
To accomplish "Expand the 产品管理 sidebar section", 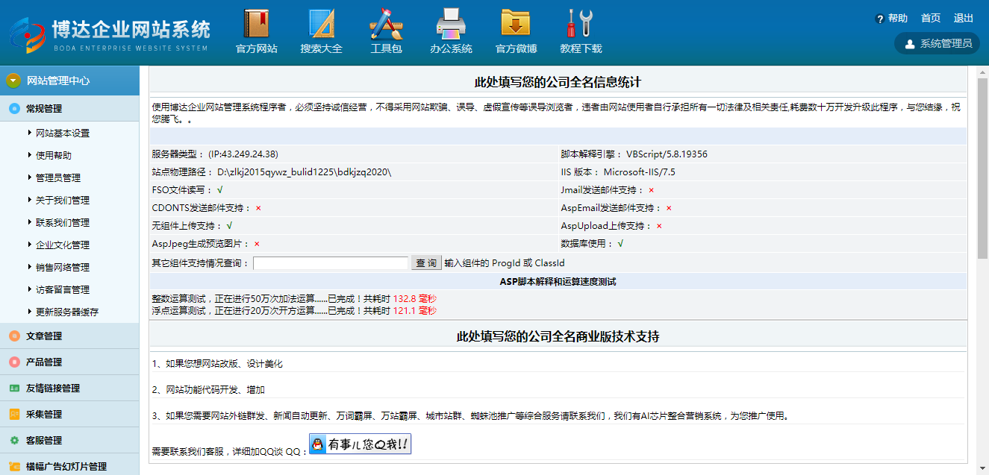I will (x=44, y=362).
